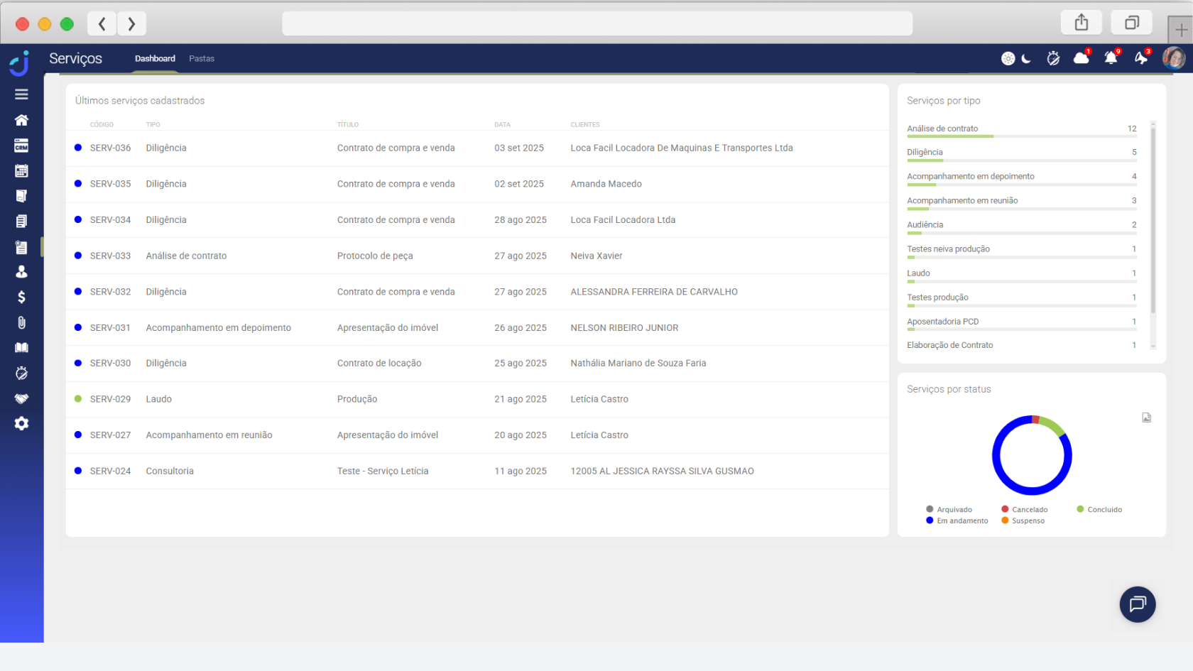This screenshot has height=671, width=1193.
Task: Switch to light mode sun icon
Action: point(1008,59)
